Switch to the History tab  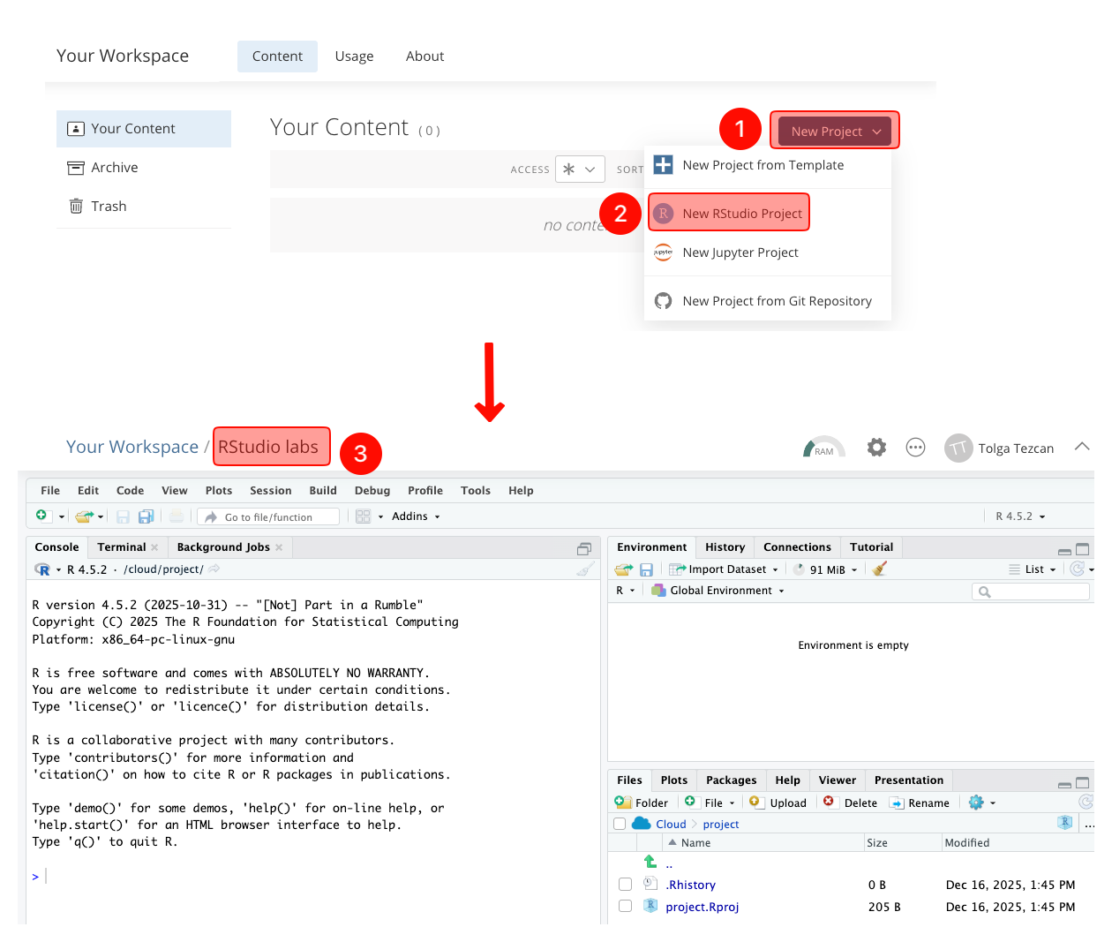pos(725,547)
